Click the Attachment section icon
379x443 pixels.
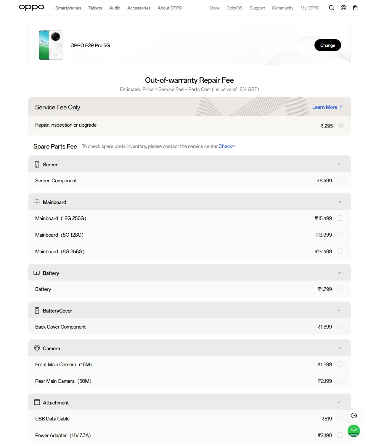coord(37,402)
